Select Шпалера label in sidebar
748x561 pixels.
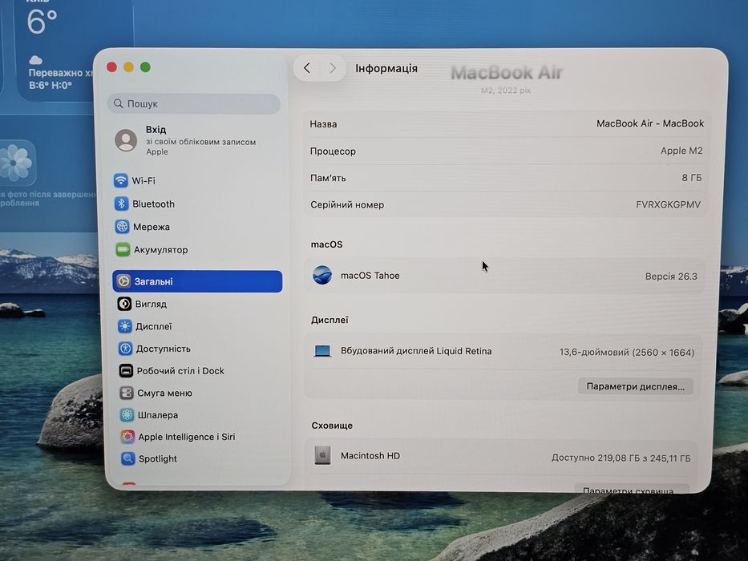coord(158,415)
